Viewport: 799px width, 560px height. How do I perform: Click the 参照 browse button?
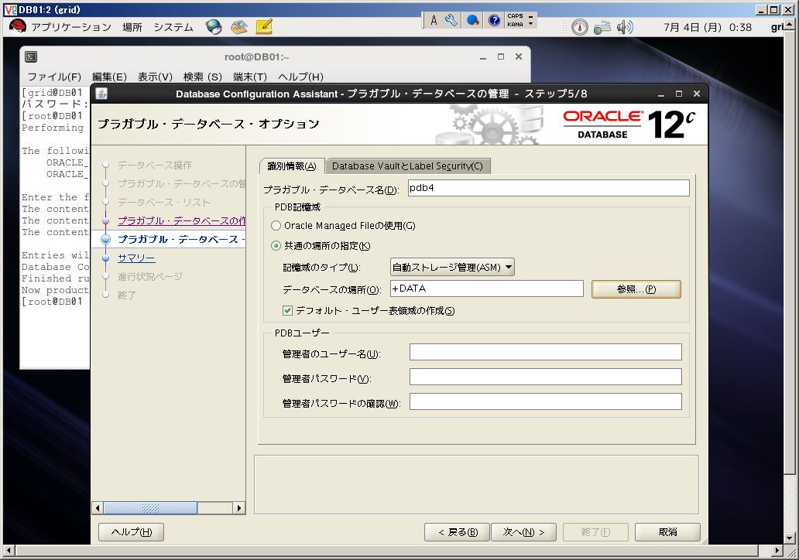(x=636, y=289)
